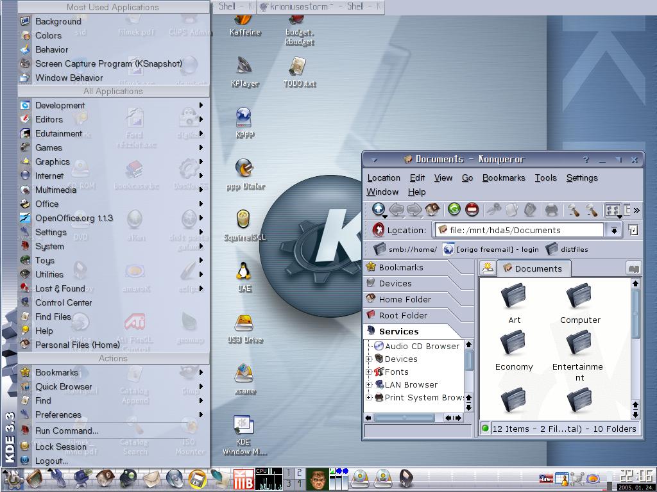Click the envelope mail icon in the panel
Screen dimensions: 657x492
click(151, 479)
